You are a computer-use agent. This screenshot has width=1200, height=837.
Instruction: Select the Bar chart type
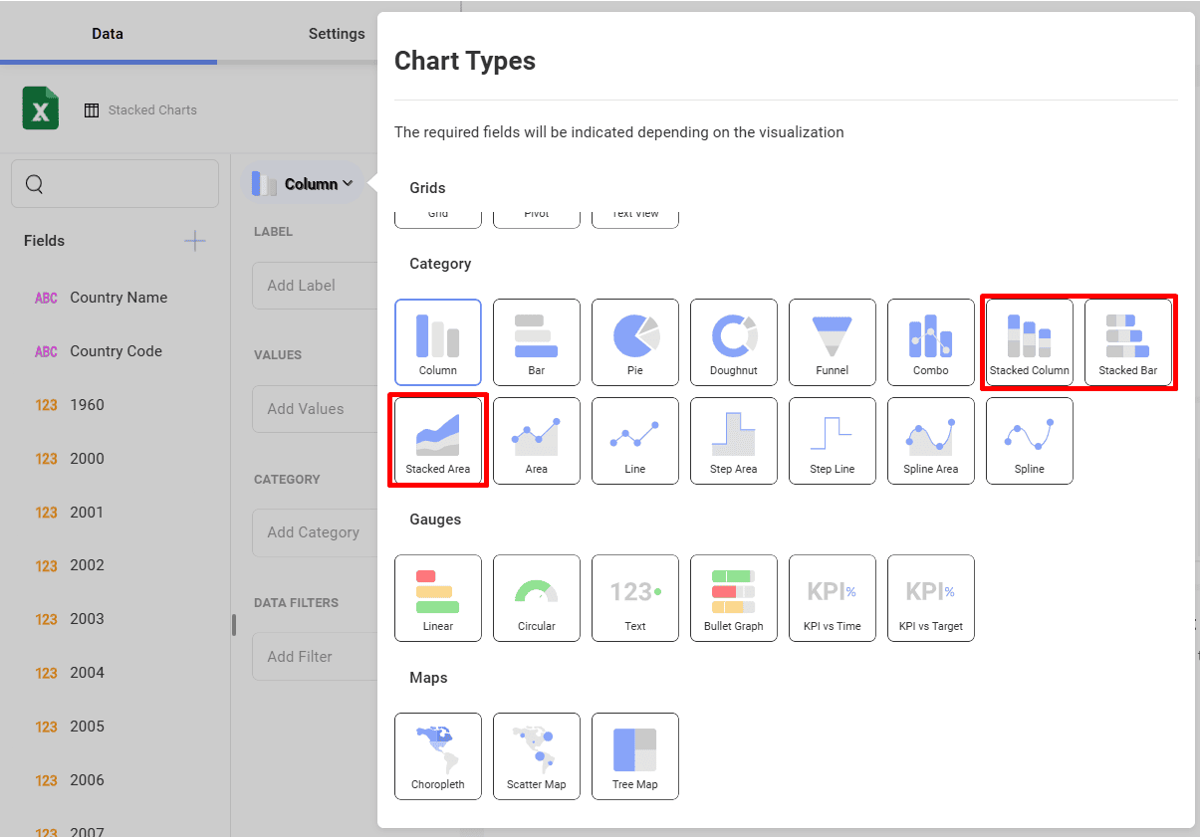click(537, 342)
